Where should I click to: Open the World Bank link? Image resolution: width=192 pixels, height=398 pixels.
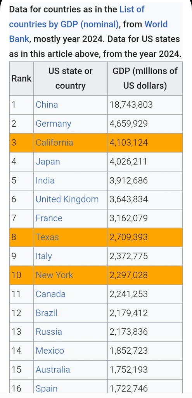[156, 24]
